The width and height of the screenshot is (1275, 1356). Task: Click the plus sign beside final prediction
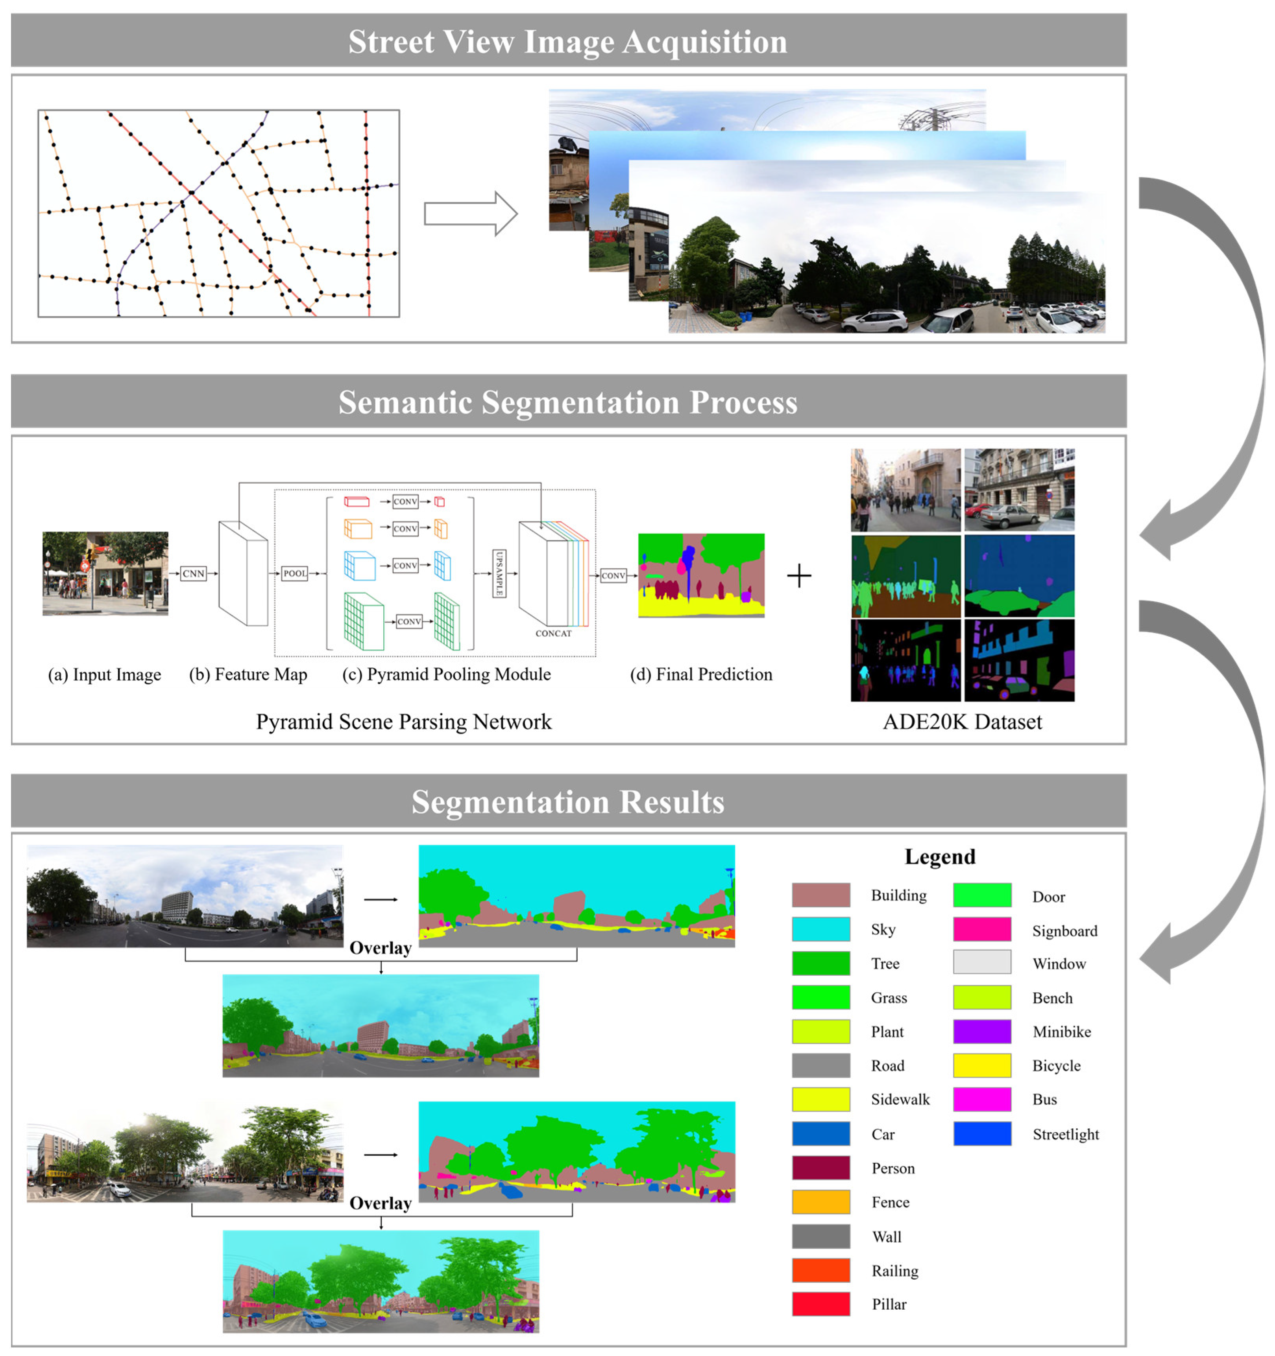click(x=798, y=577)
